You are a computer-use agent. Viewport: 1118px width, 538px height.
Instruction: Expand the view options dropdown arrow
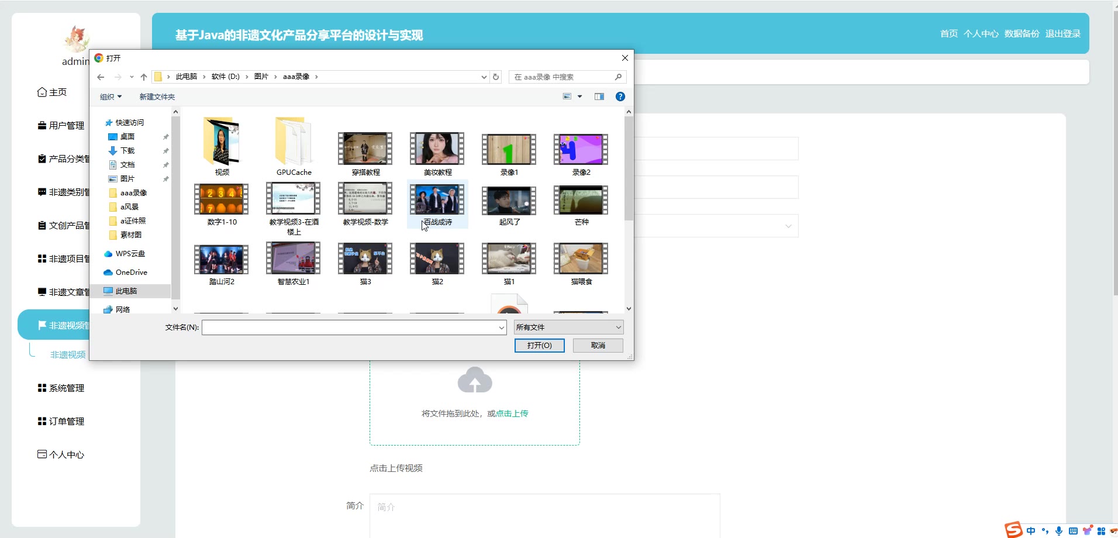tap(579, 96)
